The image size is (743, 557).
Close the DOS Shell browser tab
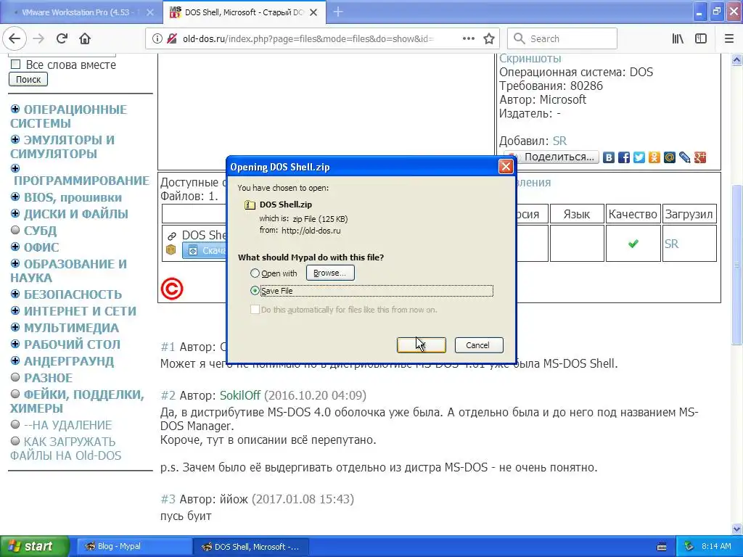[313, 12]
